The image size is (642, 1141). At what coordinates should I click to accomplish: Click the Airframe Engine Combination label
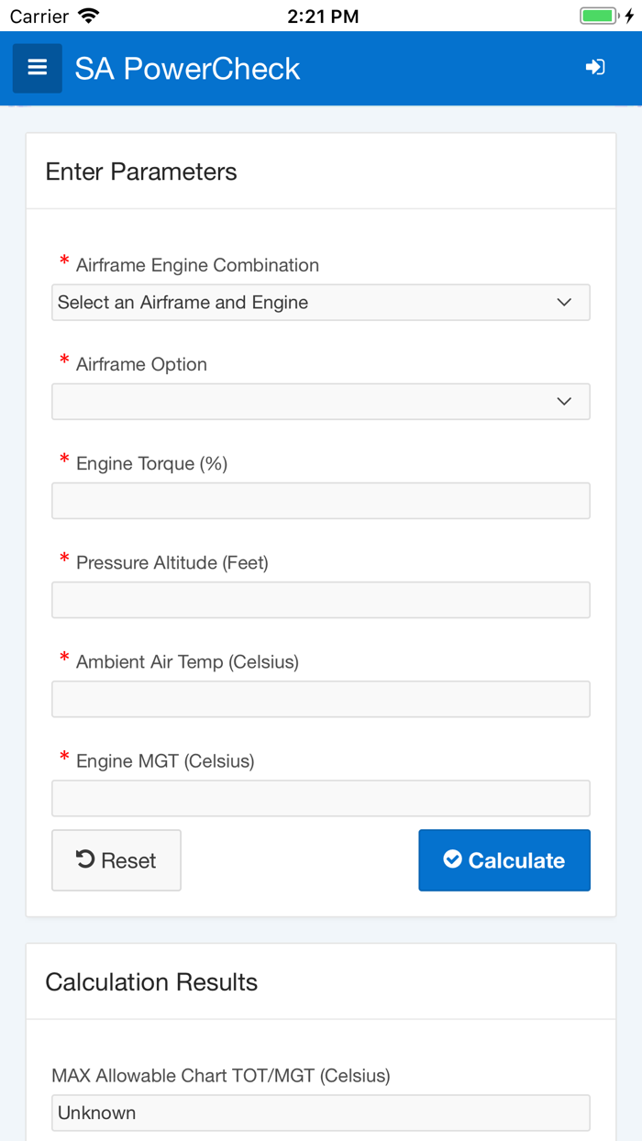tap(197, 265)
